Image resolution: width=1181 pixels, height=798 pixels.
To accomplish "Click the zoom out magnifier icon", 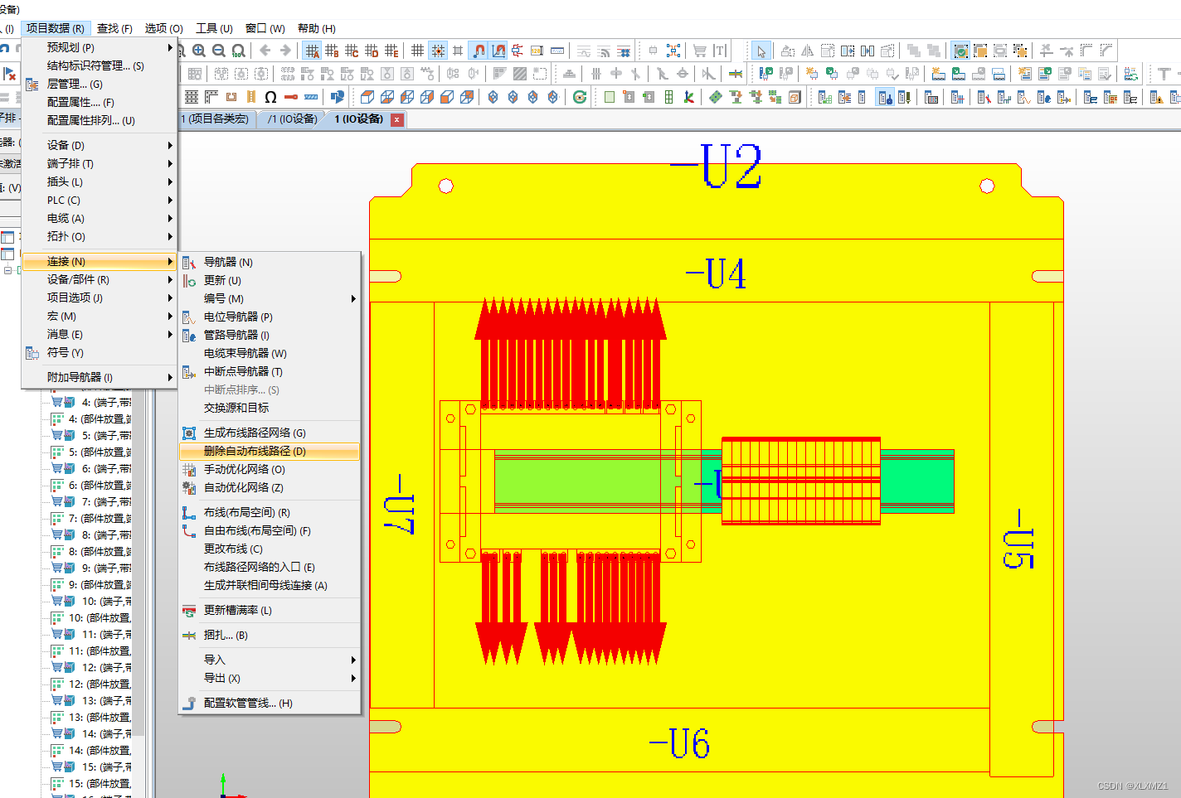I will click(219, 51).
